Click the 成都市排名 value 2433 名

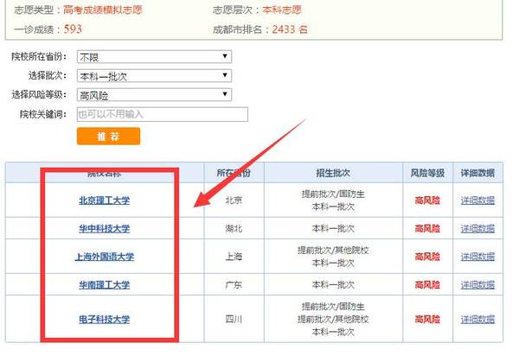point(290,29)
